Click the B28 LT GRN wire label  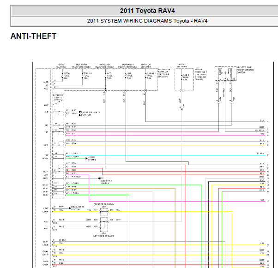click(x=72, y=157)
